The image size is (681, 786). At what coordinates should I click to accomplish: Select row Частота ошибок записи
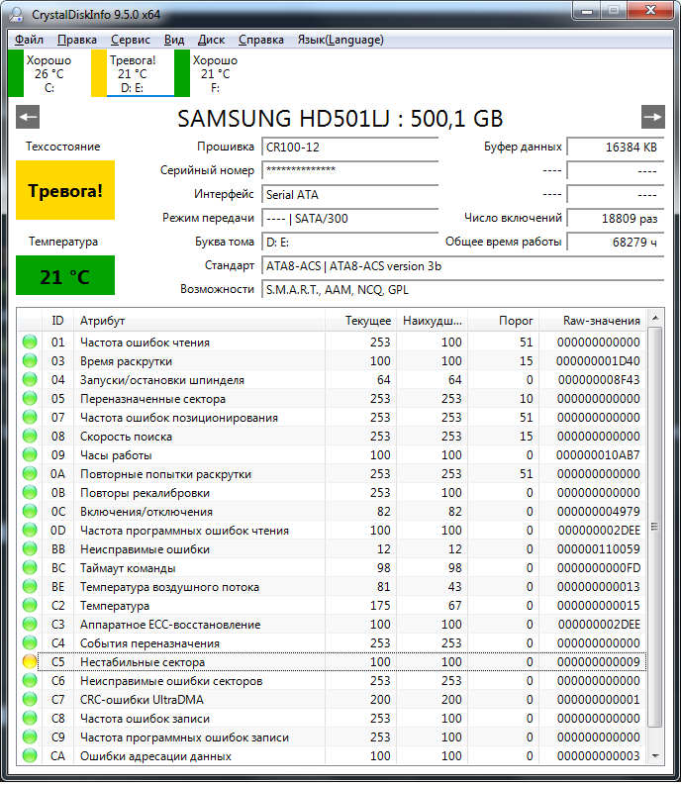[x=332, y=718]
